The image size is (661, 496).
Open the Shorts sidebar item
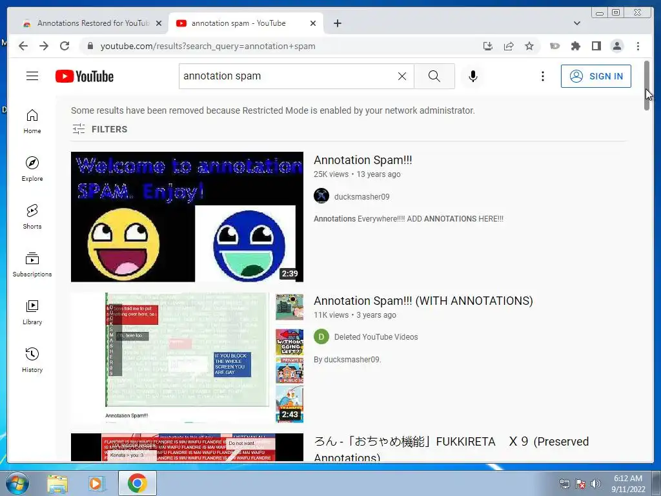32,217
